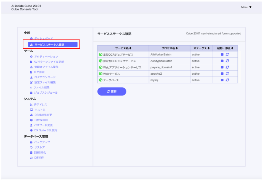Open ログダウンロード from the tools section
Image resolution: width=263 pixels, height=180 pixels.
tap(45, 77)
